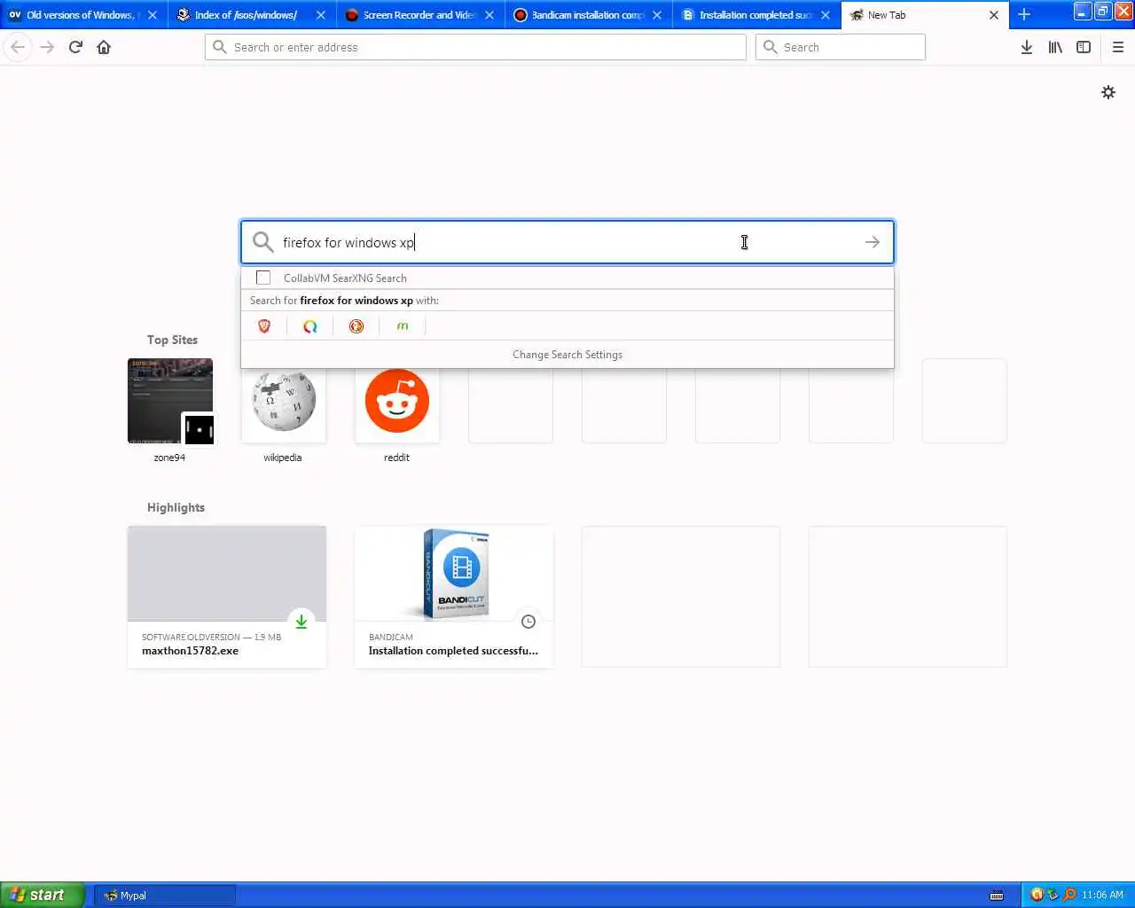The image size is (1135, 908).
Task: Click in the address bar
Action: [x=475, y=47]
